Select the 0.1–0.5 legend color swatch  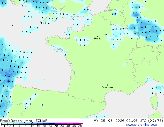4,124
